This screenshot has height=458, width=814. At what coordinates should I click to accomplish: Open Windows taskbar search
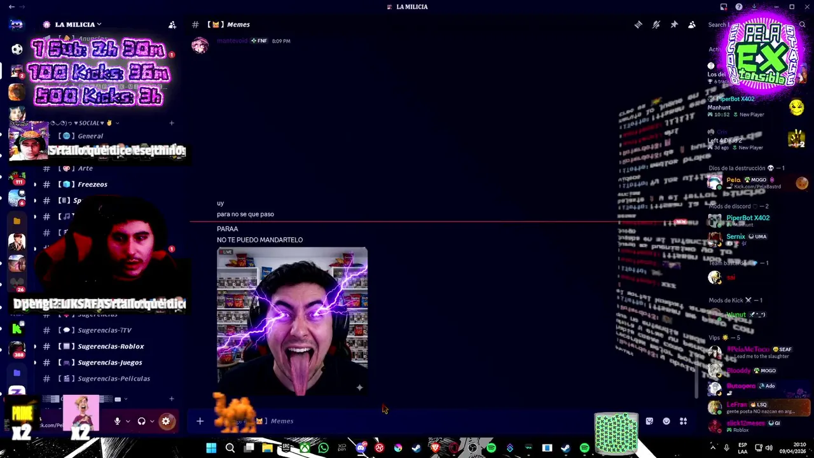pos(230,448)
